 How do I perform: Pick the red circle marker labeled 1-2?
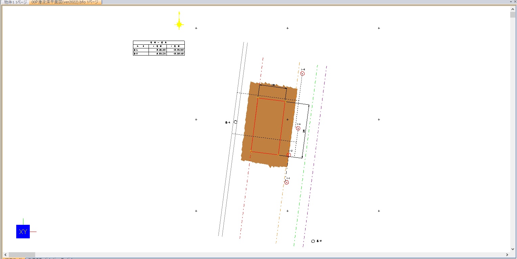click(x=289, y=155)
